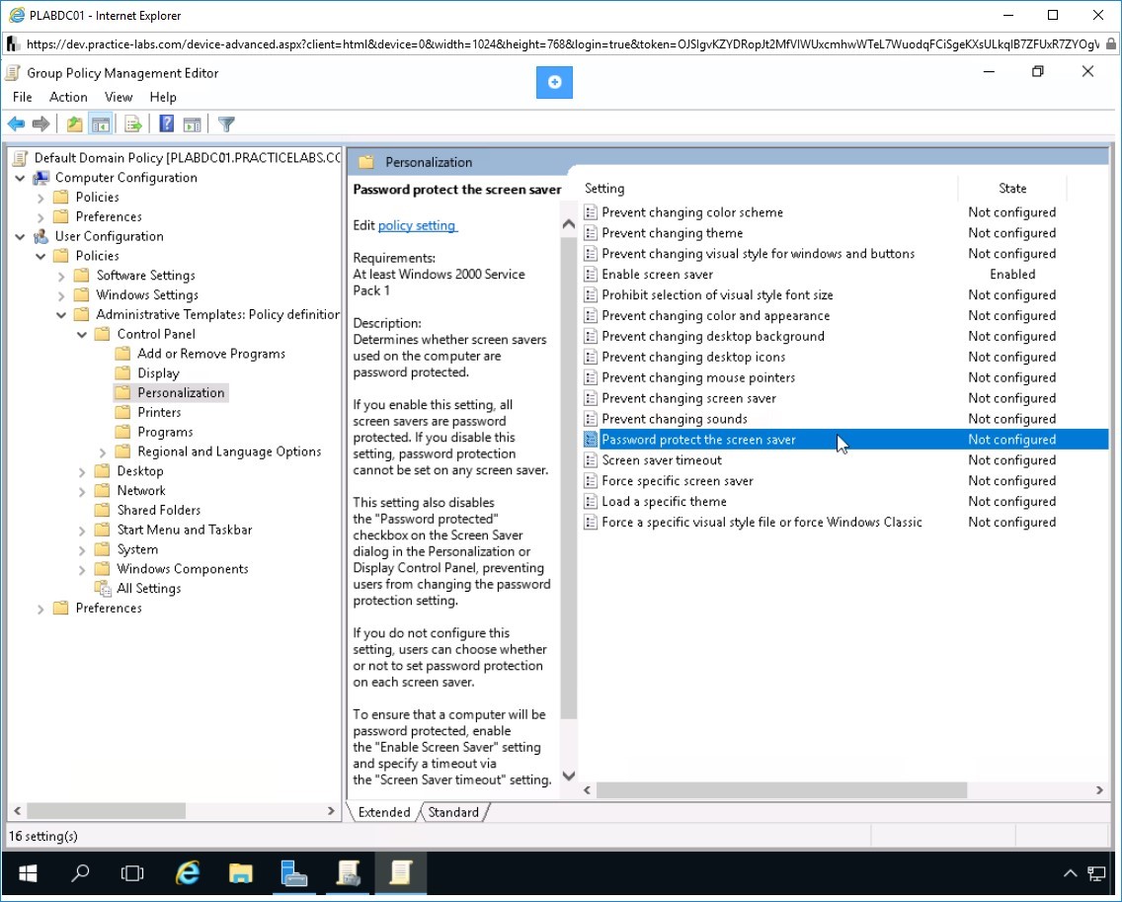Viewport: 1122px width, 902px height.
Task: Launch Internet Explorer from taskbar
Action: (x=188, y=872)
